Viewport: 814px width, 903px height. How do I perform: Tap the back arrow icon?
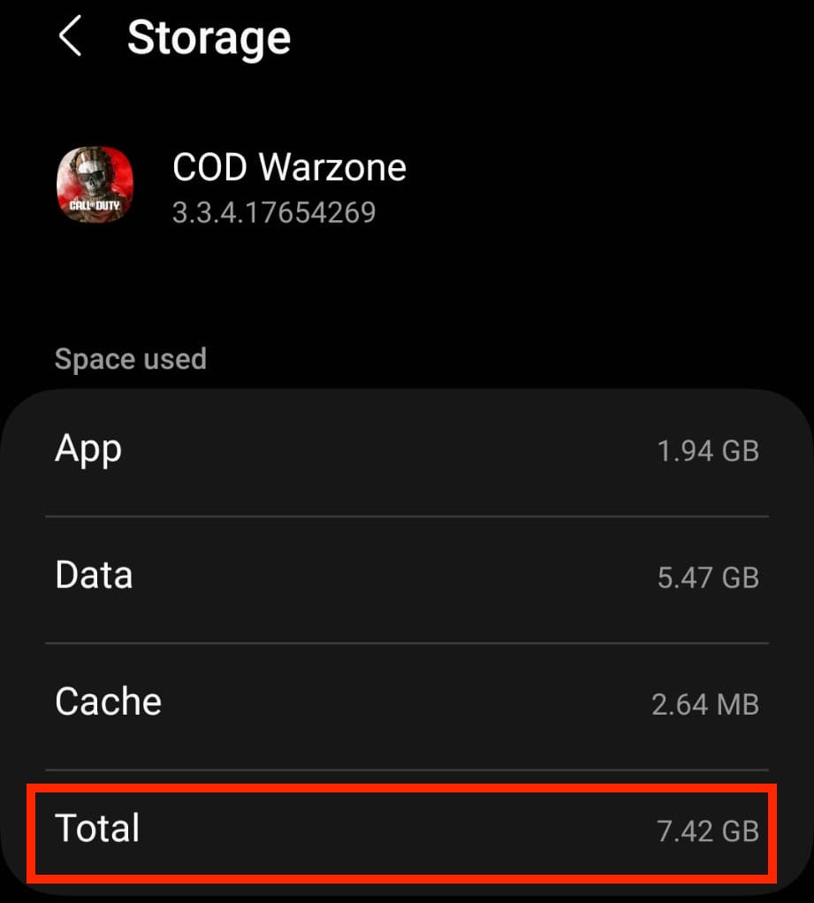pyautogui.click(x=70, y=39)
